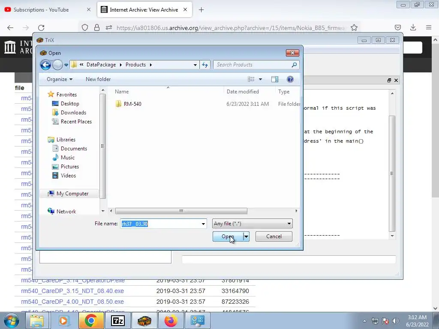Select Favorites in navigation pane
The width and height of the screenshot is (439, 329).
pyautogui.click(x=66, y=95)
